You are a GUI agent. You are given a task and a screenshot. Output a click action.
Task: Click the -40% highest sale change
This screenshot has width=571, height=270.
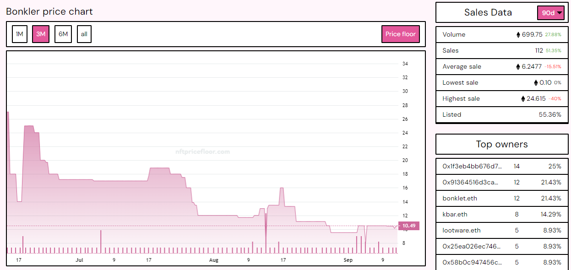pyautogui.click(x=555, y=99)
